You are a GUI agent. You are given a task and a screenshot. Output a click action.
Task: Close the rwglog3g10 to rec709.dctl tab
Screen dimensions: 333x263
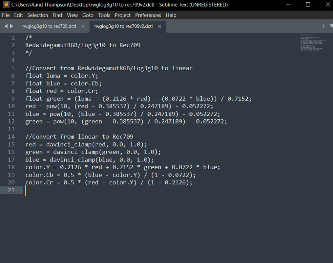click(83, 26)
